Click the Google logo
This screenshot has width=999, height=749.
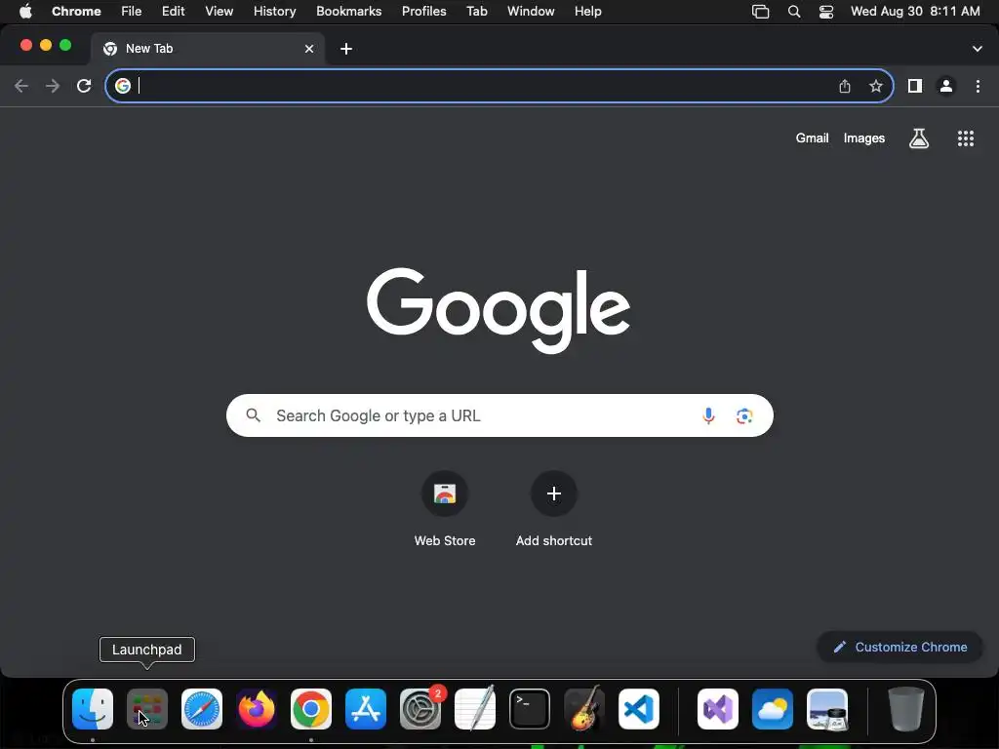point(499,310)
